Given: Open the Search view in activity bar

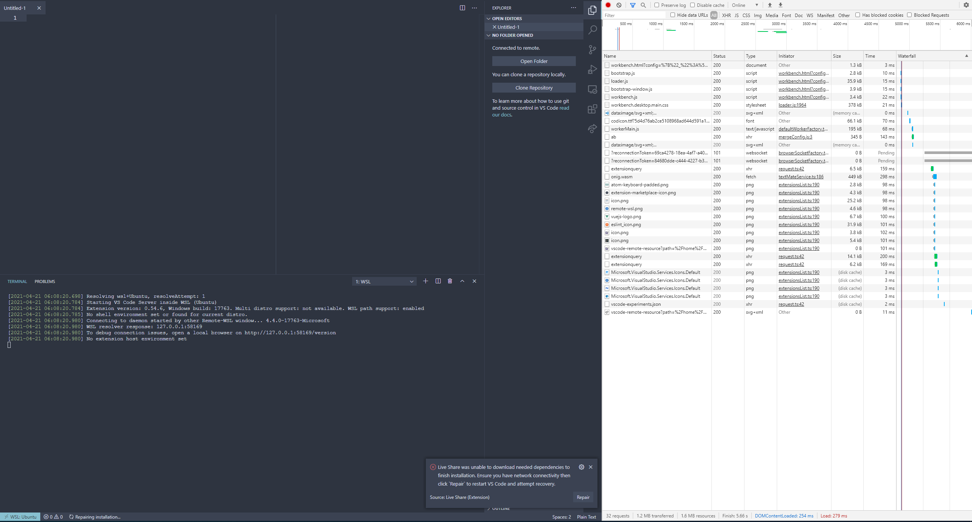Looking at the screenshot, I should [x=592, y=30].
